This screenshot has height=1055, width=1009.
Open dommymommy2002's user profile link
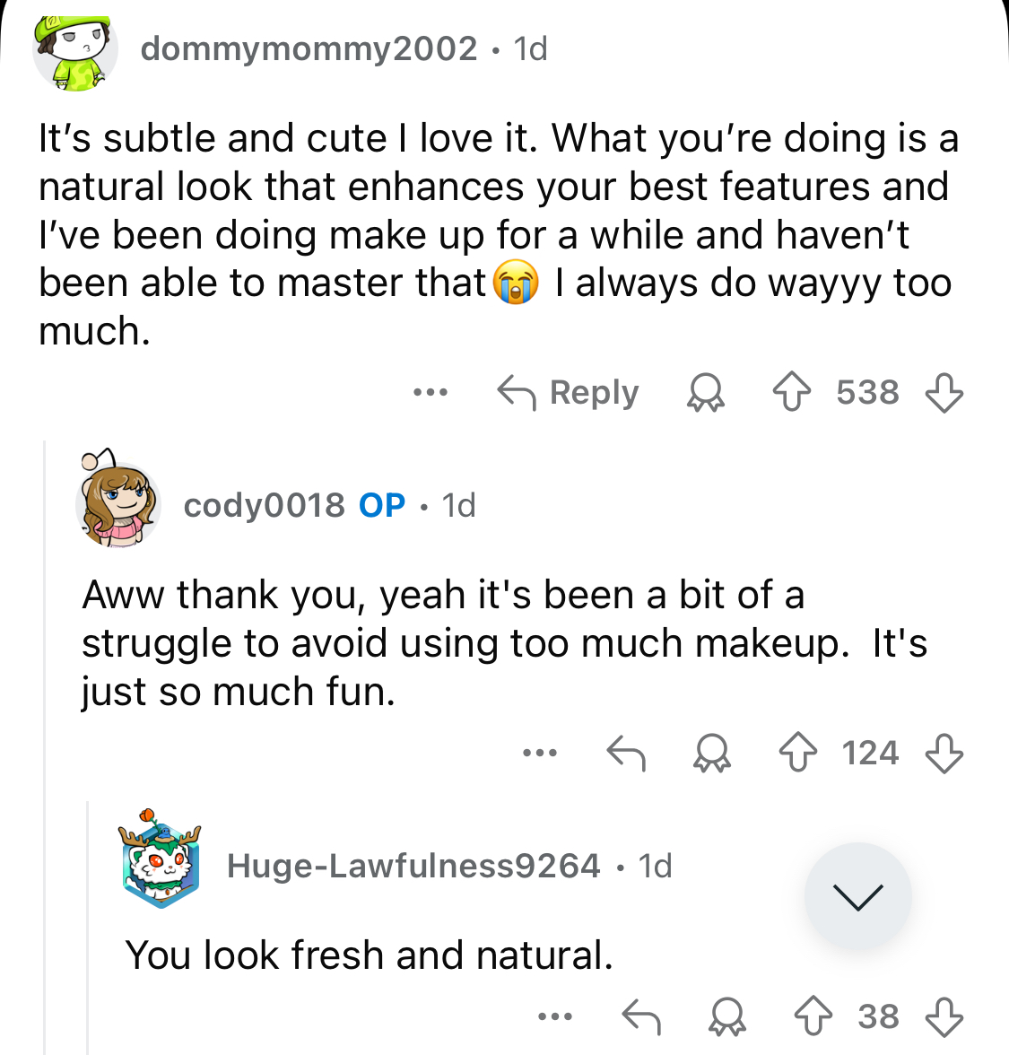[309, 48]
